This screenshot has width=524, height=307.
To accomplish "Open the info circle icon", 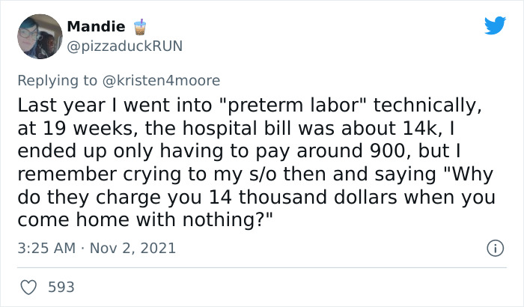I will coord(494,248).
